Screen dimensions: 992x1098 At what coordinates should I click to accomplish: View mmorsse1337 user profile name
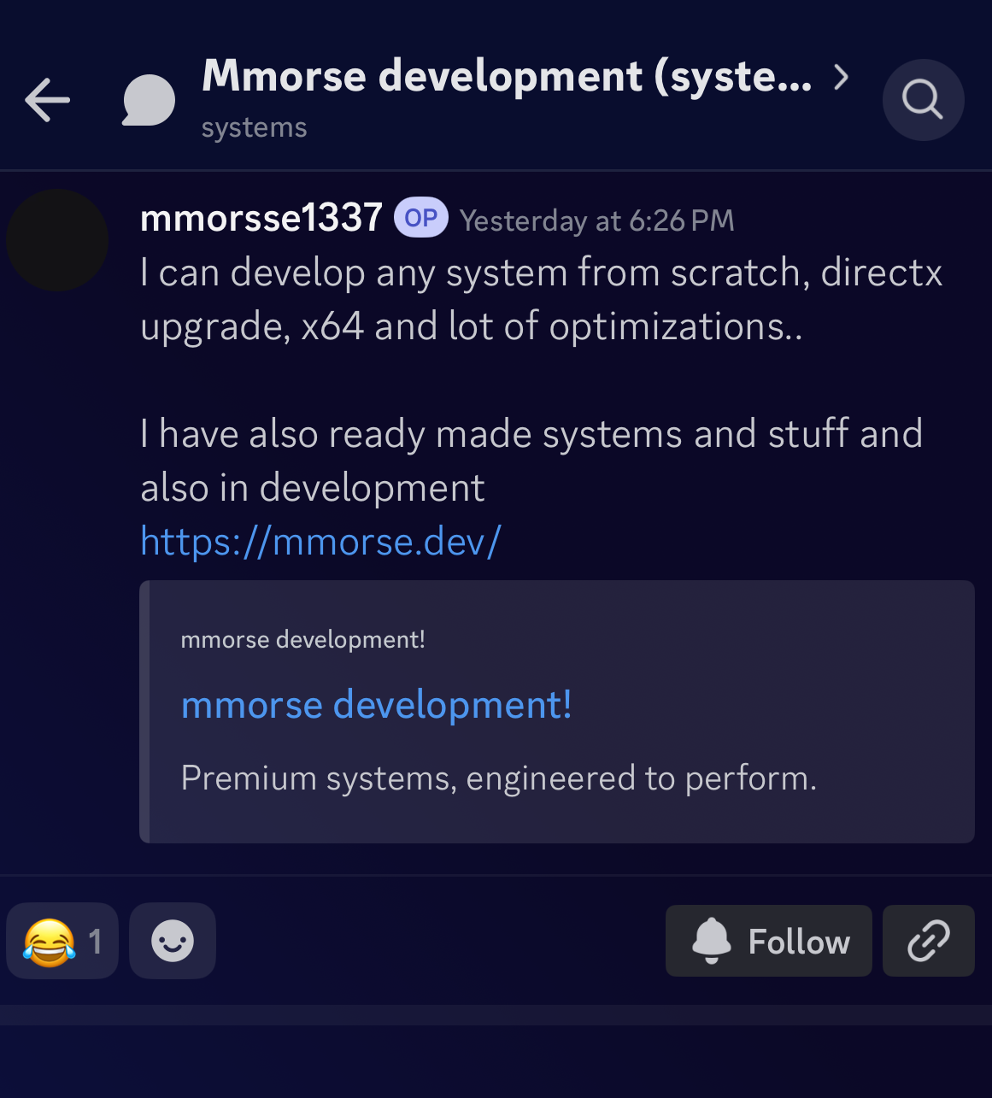[261, 218]
